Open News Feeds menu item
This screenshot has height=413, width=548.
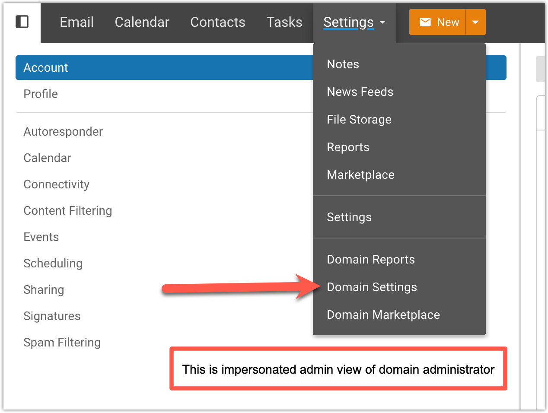(360, 92)
